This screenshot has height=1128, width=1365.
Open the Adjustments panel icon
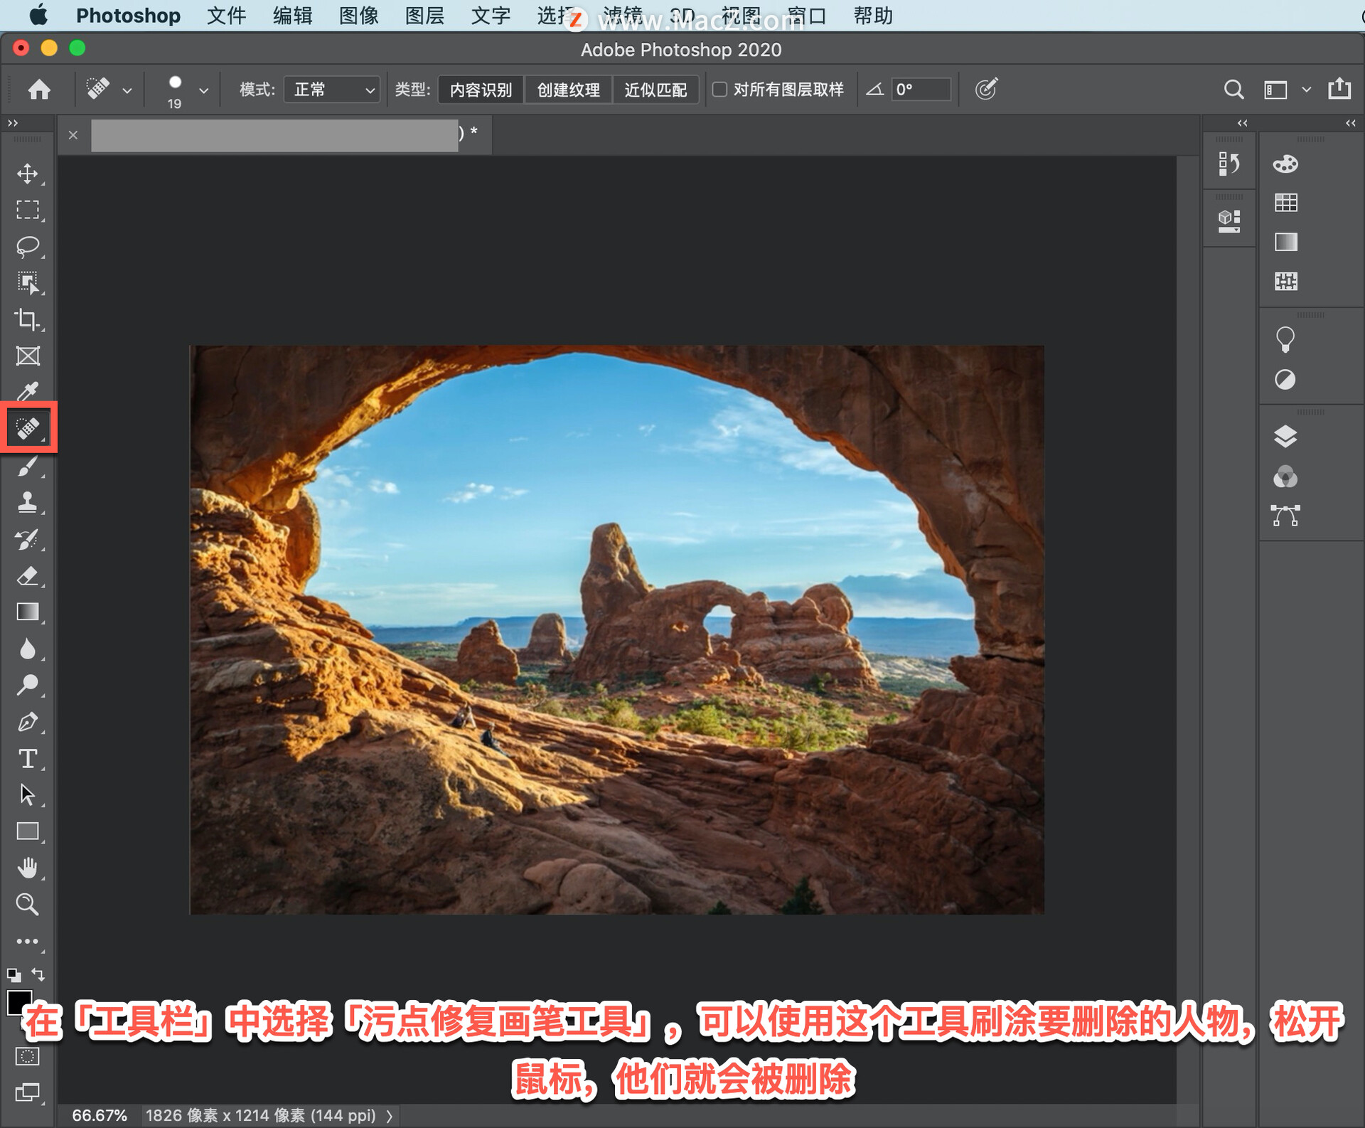click(1285, 380)
